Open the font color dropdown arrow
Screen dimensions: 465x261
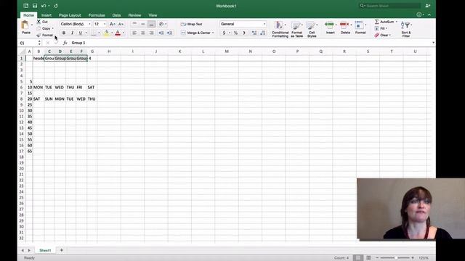pos(124,33)
